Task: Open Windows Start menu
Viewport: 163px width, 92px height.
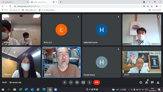Action: 3,90
